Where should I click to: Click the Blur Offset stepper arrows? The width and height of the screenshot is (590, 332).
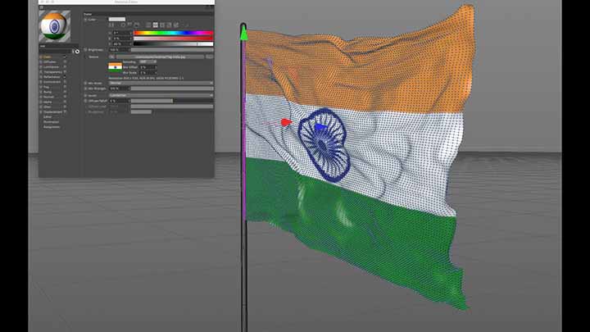click(x=156, y=67)
